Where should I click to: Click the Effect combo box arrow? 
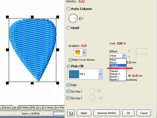point(124,56)
